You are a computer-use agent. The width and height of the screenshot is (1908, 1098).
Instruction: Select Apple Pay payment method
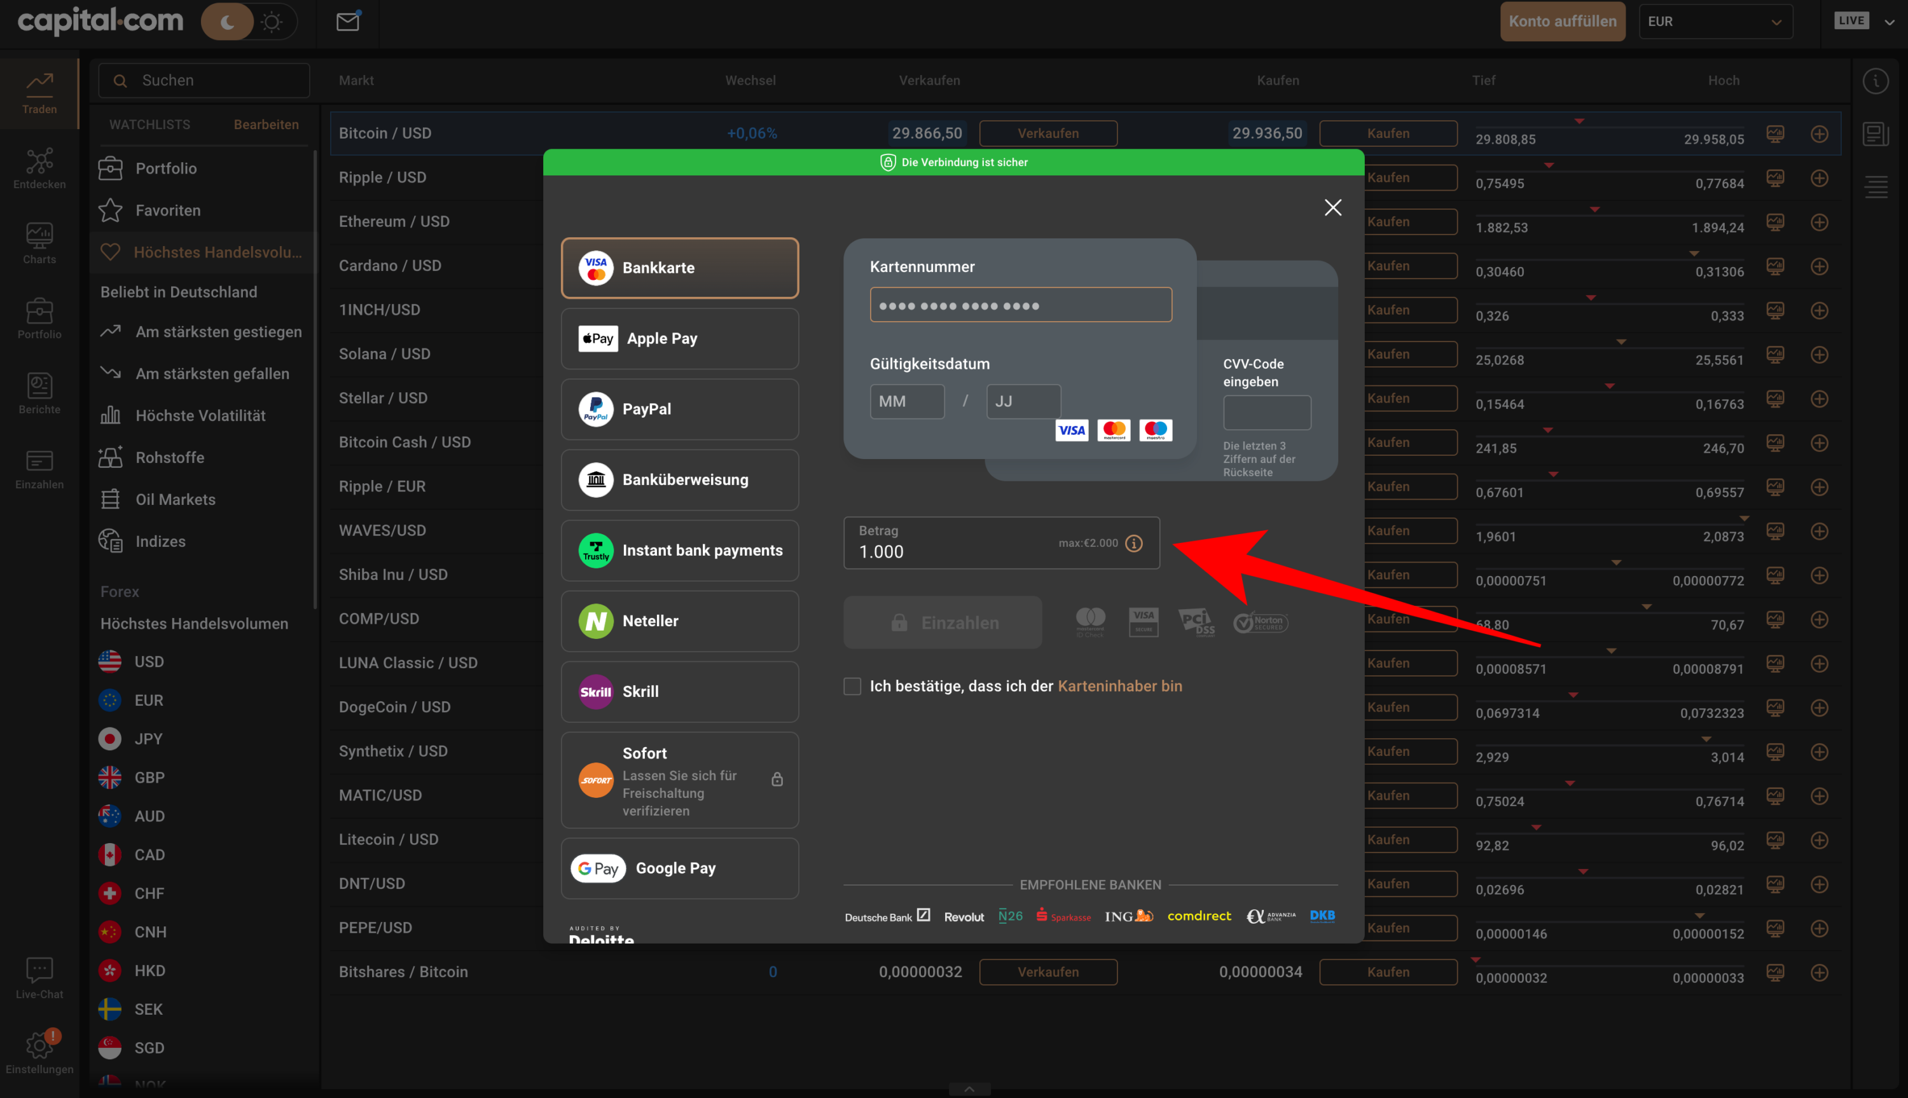[x=679, y=339]
